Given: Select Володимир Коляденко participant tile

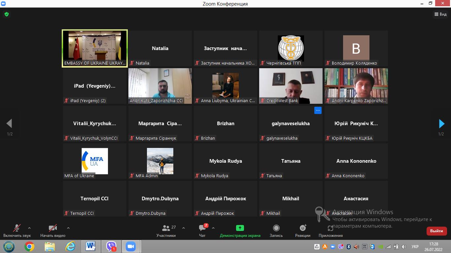Looking at the screenshot, I should (x=356, y=48).
